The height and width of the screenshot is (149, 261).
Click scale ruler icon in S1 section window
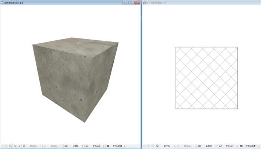click(x=199, y=146)
